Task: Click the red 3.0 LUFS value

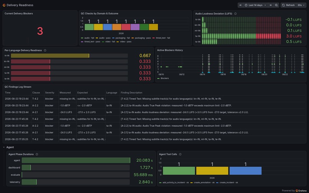Action: [294, 36]
